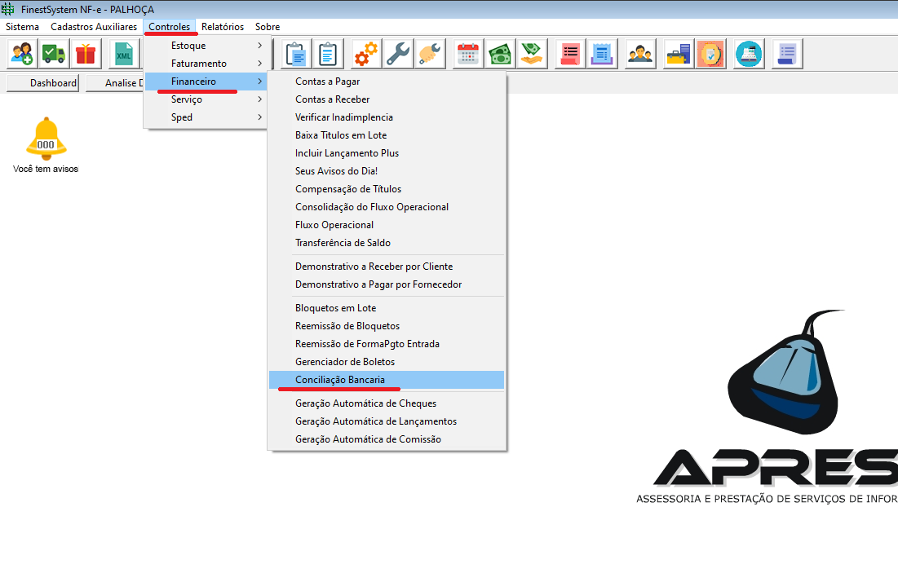Open the Relatórios menu
The width and height of the screenshot is (898, 573).
(222, 27)
